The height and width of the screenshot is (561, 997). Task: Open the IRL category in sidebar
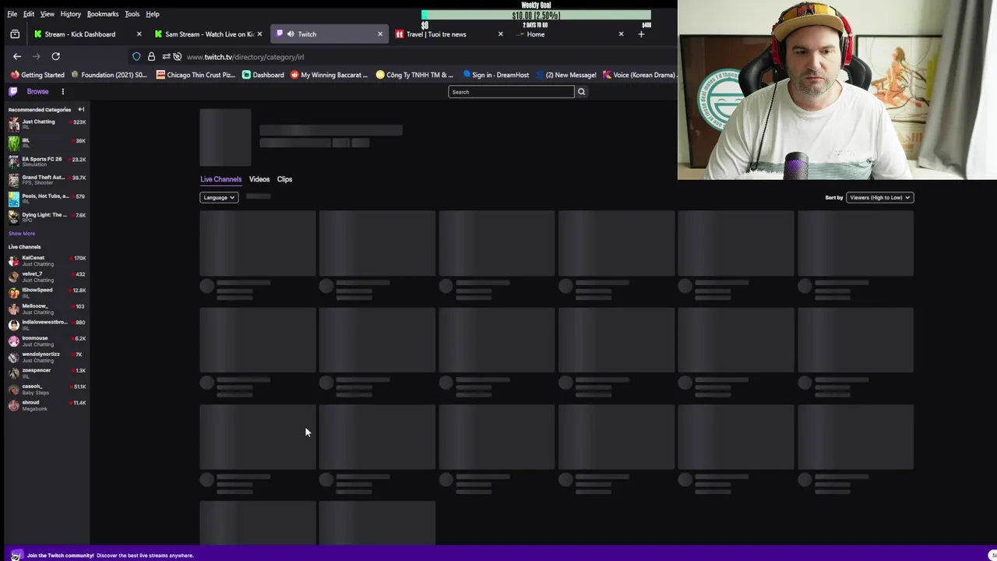(47, 143)
